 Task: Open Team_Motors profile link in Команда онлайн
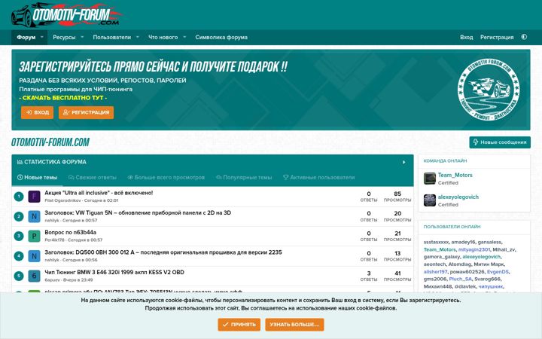(x=455, y=175)
